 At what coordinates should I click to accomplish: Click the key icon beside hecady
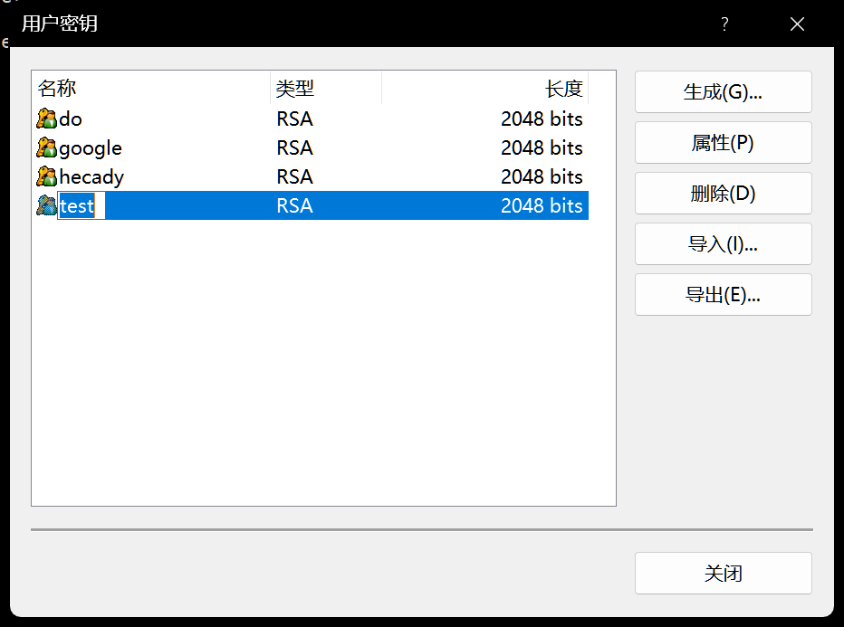coord(46,176)
